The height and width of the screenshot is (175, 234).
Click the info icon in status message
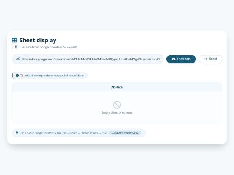point(17,76)
